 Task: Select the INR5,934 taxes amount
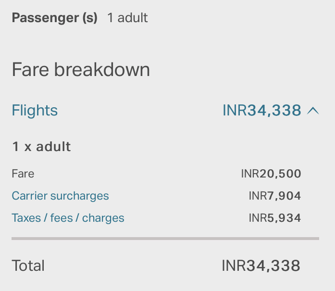(275, 218)
